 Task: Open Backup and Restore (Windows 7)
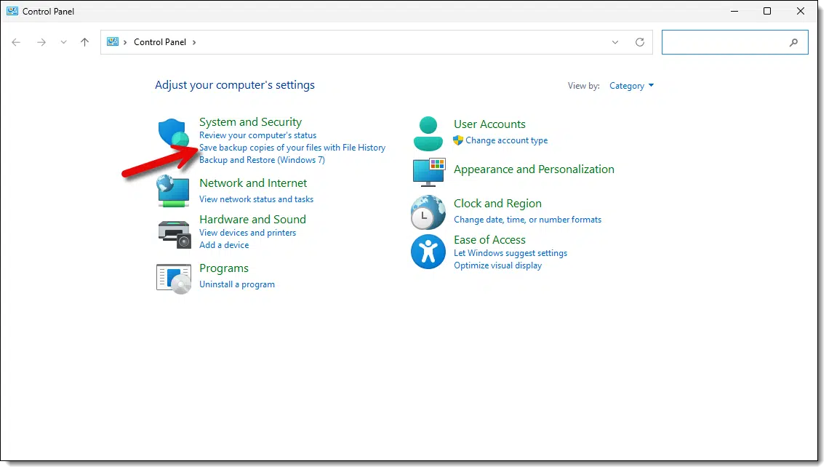coord(262,160)
